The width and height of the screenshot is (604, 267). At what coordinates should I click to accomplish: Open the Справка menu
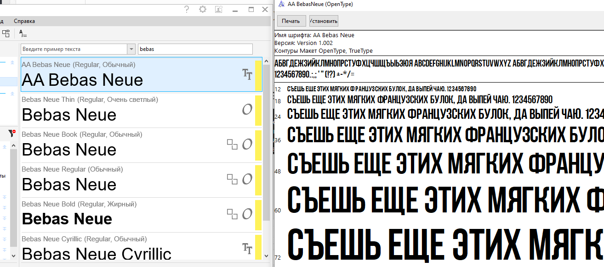click(24, 21)
